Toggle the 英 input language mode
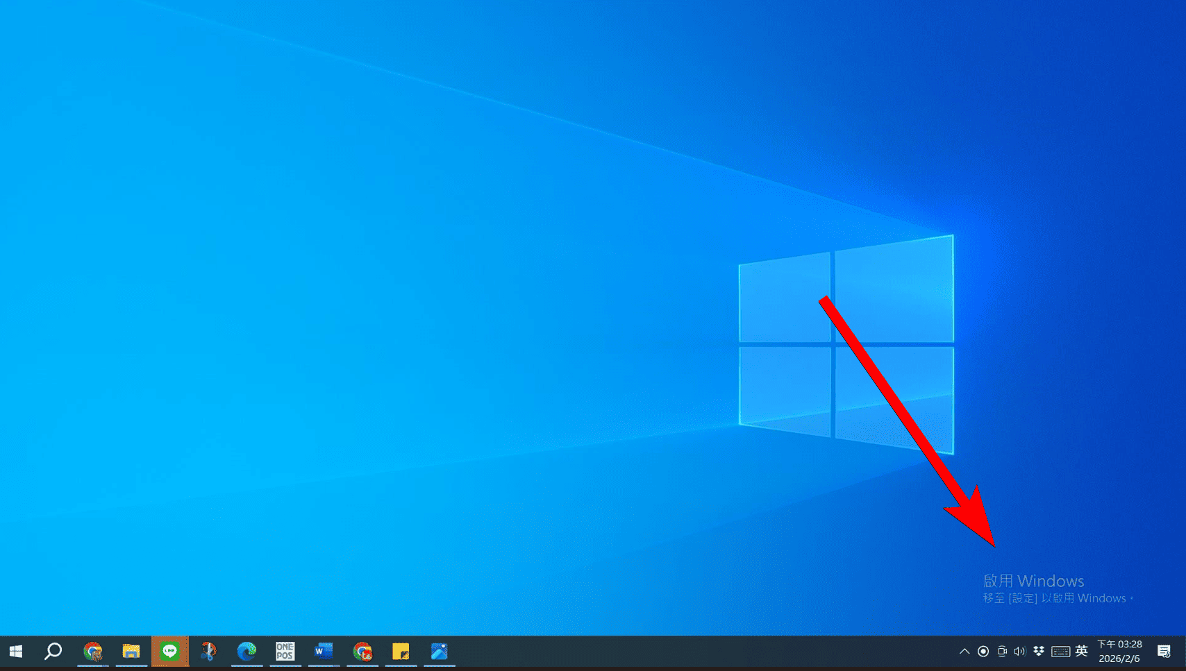 1081,651
